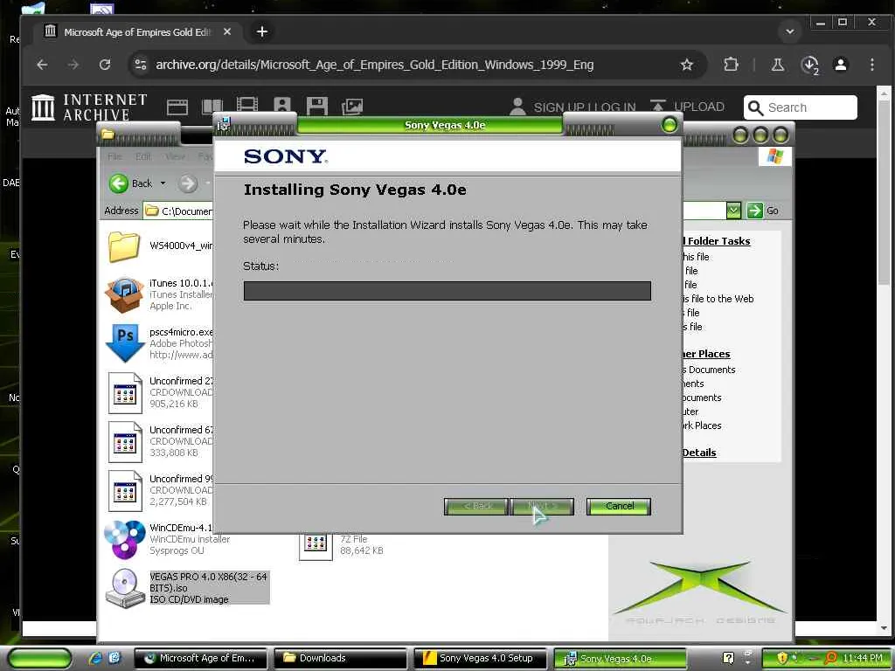
Task: Open Chrome downloads icon
Action: click(809, 65)
